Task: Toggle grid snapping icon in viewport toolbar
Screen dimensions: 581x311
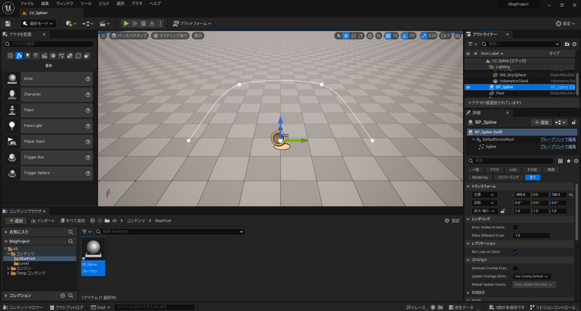Action: (x=388, y=35)
